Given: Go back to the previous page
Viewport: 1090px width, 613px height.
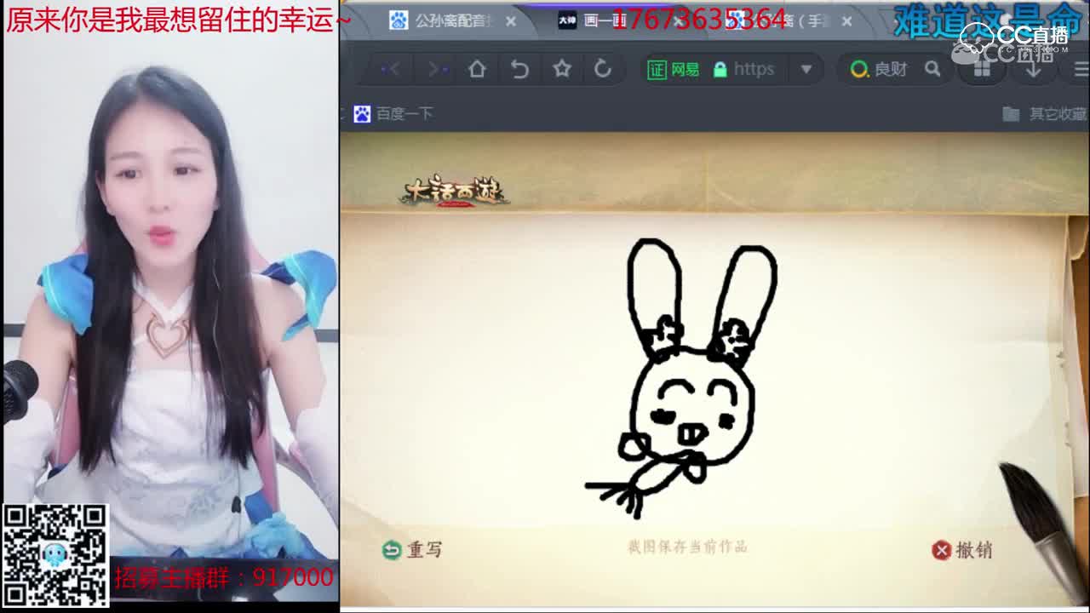Looking at the screenshot, I should pos(391,69).
